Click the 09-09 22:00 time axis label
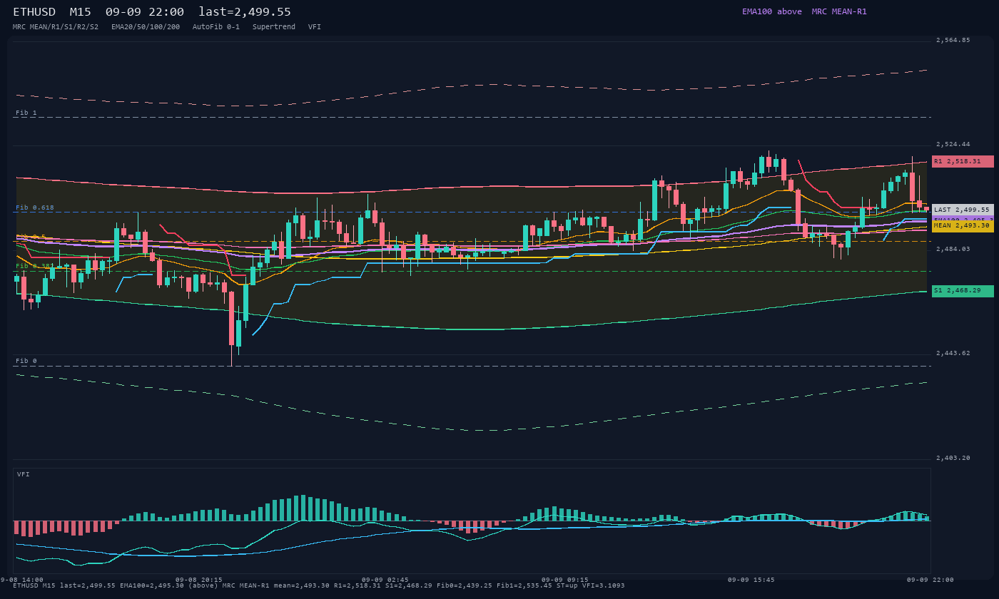 (x=930, y=580)
